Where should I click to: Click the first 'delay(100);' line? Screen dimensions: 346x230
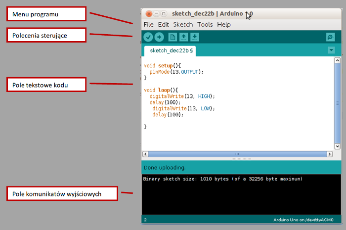tap(165, 103)
